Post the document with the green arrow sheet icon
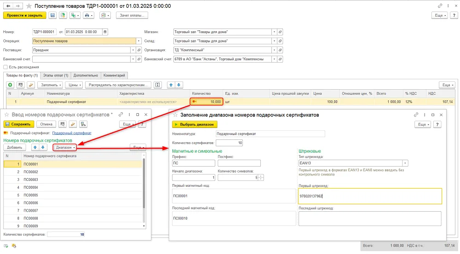460x254 pixels. (x=63, y=15)
